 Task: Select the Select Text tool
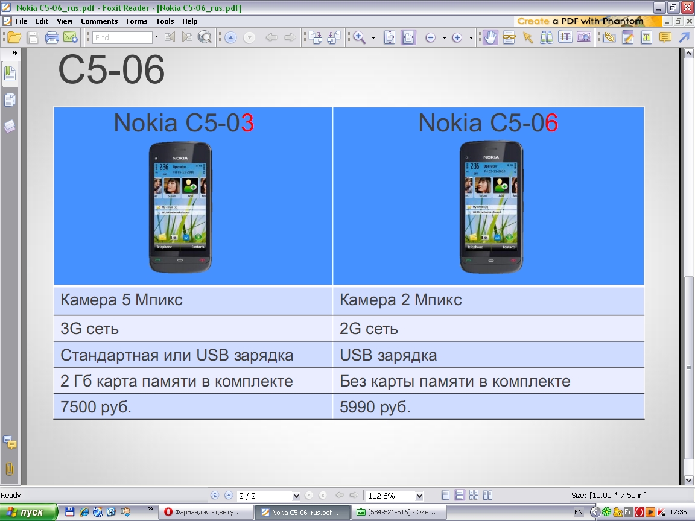tap(565, 37)
